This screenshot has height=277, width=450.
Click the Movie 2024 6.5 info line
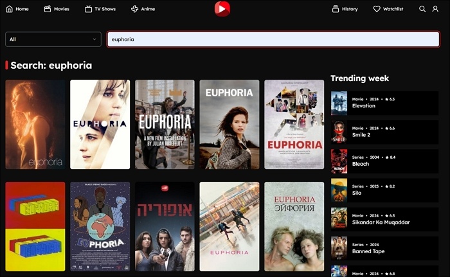(x=373, y=215)
